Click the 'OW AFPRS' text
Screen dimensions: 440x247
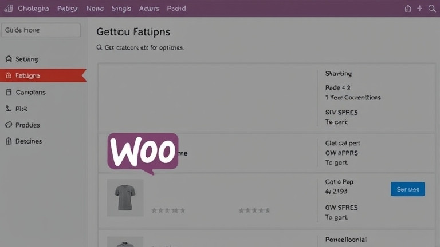tap(341, 153)
